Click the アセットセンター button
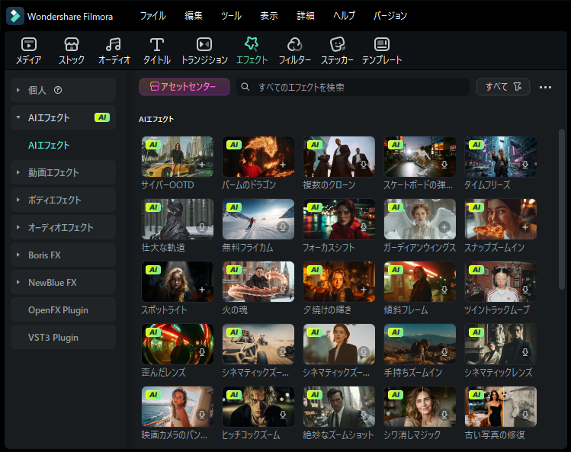The height and width of the screenshot is (452, 571). 184,87
